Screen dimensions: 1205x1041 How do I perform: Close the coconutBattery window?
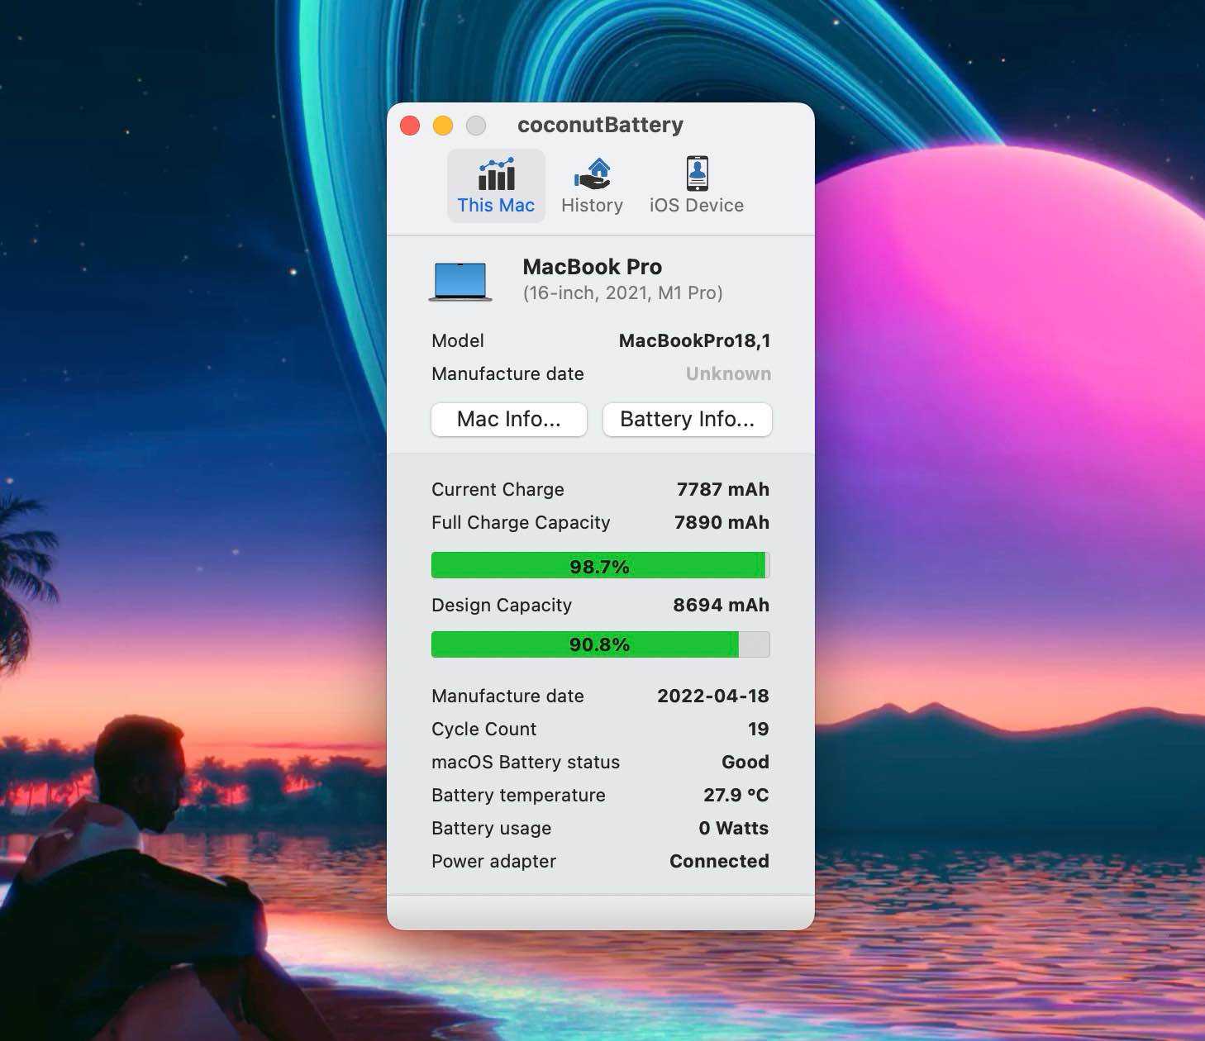point(410,125)
